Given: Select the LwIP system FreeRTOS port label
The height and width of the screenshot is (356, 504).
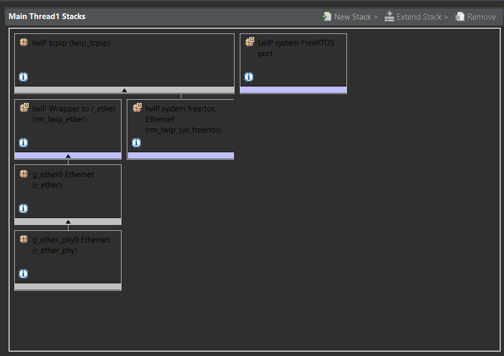Looking at the screenshot, I should [x=296, y=48].
